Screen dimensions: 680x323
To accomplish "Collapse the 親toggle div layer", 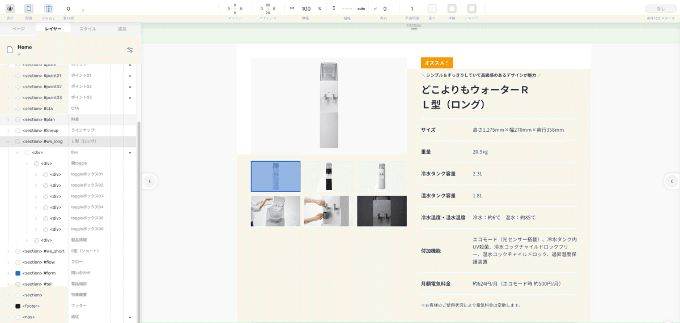I will 27,163.
